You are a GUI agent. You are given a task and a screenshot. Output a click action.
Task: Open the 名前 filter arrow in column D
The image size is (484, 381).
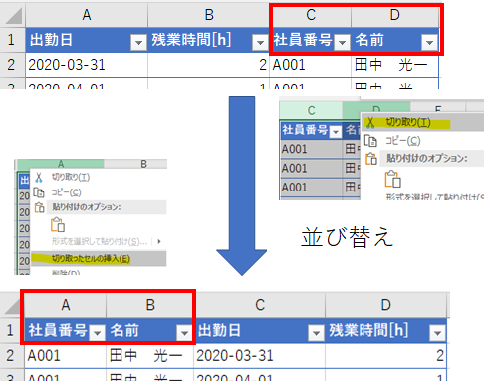click(429, 42)
